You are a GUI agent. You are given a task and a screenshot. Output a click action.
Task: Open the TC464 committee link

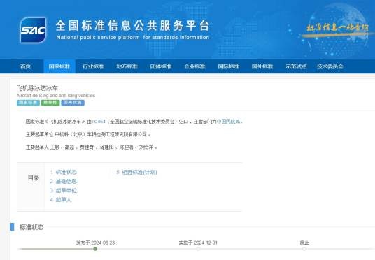coord(98,122)
